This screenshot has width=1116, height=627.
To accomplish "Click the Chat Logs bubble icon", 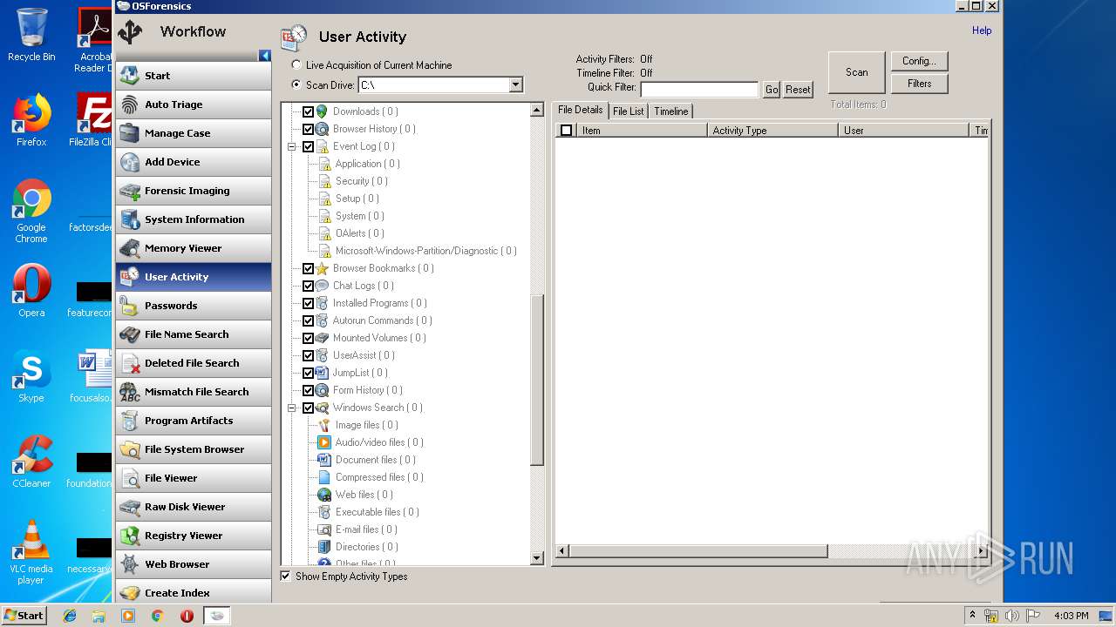I will click(x=323, y=286).
